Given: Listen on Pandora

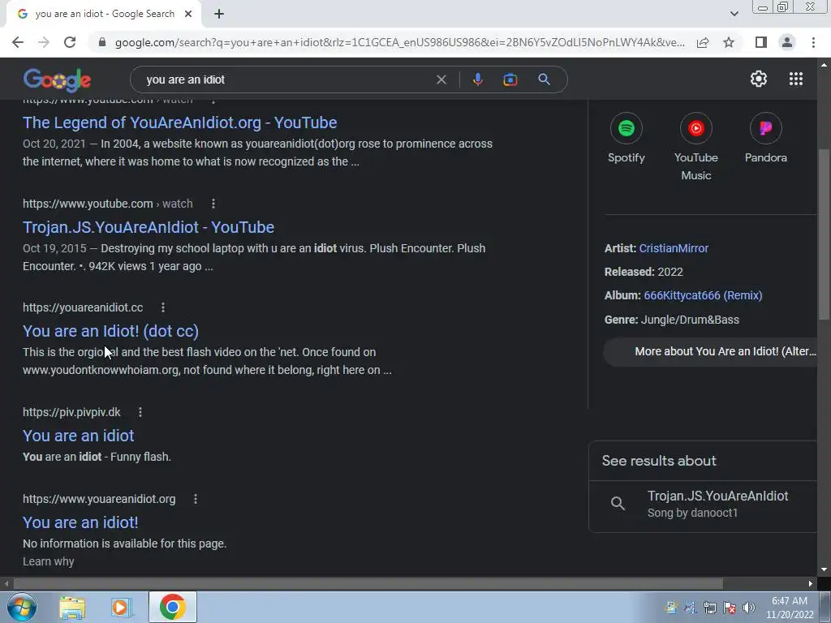Looking at the screenshot, I should tap(765, 138).
